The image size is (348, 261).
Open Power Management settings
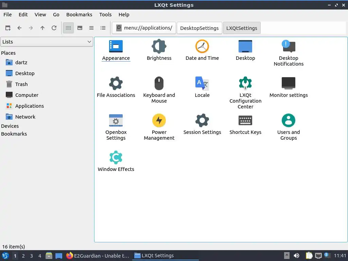pyautogui.click(x=159, y=120)
